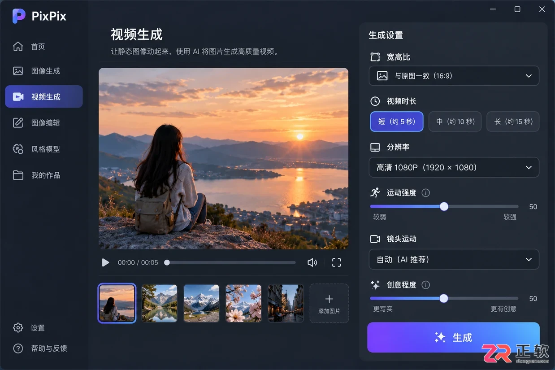
Task: Click the 生成设置 panel heading
Action: (386, 35)
